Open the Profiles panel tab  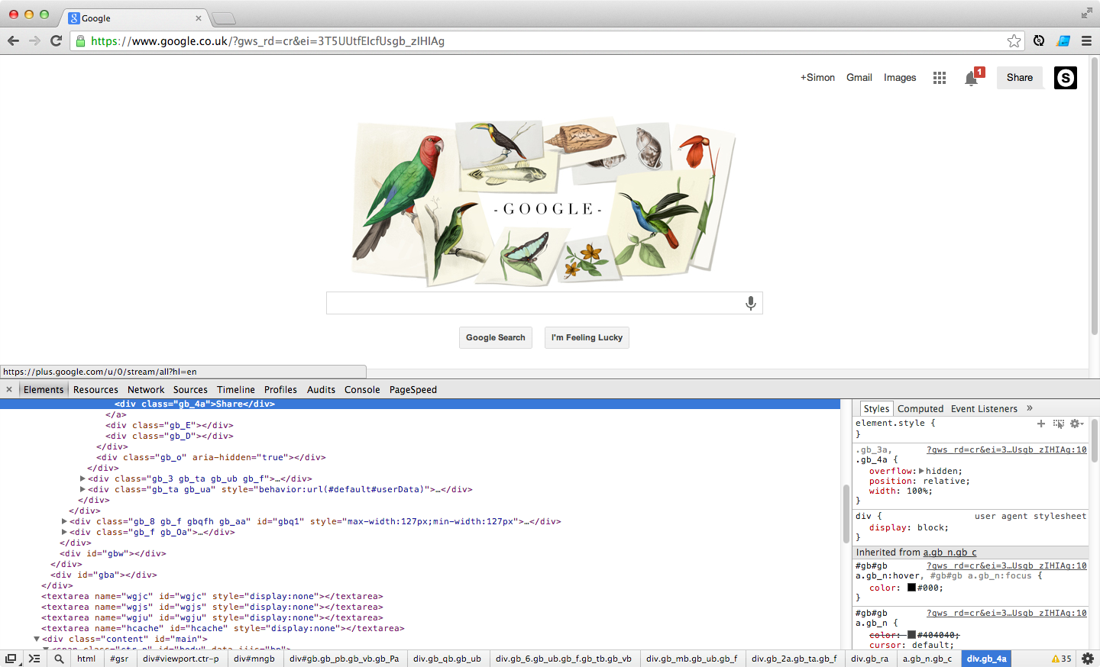[280, 389]
